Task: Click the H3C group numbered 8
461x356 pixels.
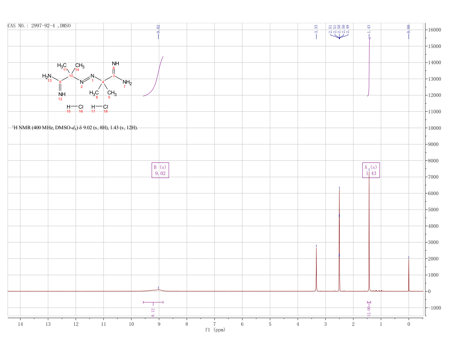Action: click(94, 93)
